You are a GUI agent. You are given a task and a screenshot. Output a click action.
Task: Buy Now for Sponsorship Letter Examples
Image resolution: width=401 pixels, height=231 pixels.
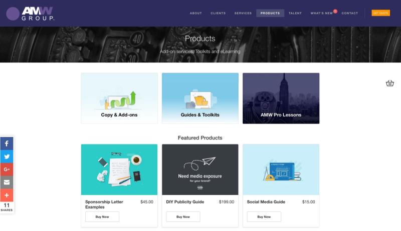point(102,216)
